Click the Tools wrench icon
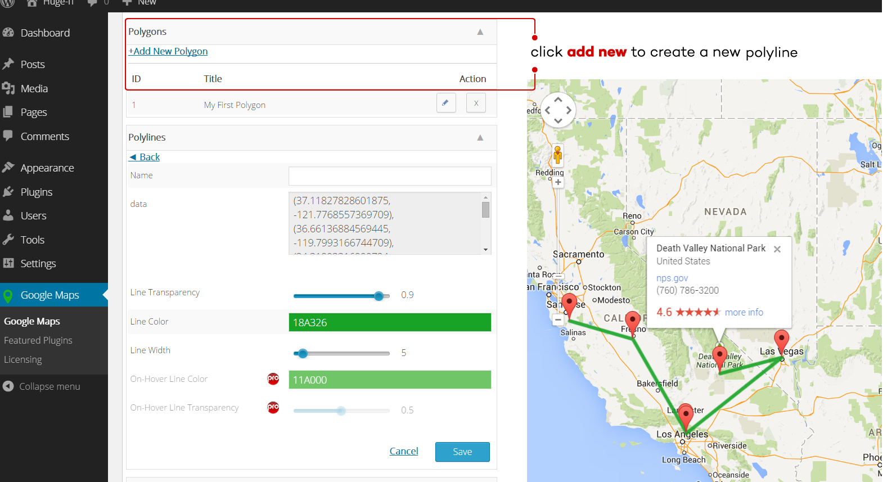The width and height of the screenshot is (887, 482). [8, 240]
